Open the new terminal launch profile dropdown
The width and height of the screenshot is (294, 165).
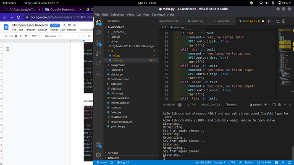pyautogui.click(x=269, y=105)
